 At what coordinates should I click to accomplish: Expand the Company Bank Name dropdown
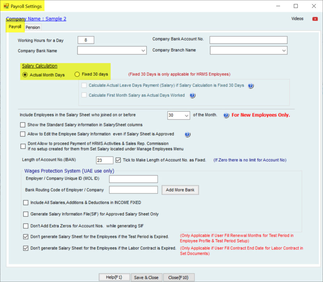coord(143,50)
